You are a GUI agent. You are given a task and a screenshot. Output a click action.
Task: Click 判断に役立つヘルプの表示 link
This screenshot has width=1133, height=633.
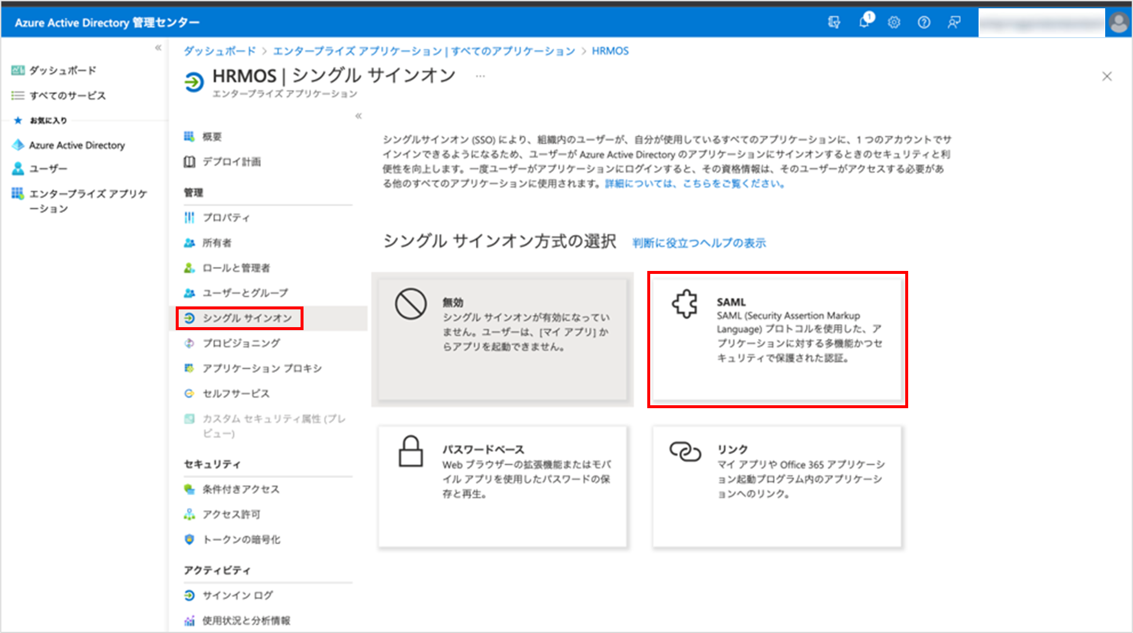tap(699, 243)
